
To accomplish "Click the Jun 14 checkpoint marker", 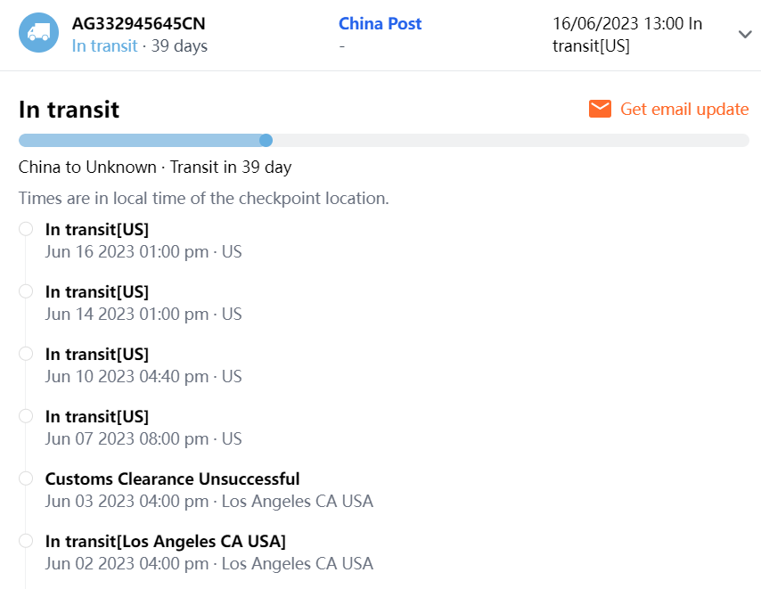I will 26,291.
